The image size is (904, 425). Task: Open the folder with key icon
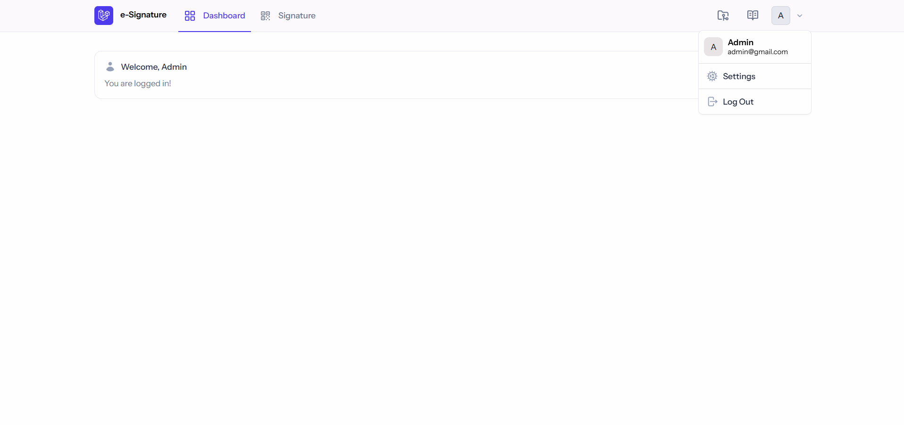[x=723, y=16]
